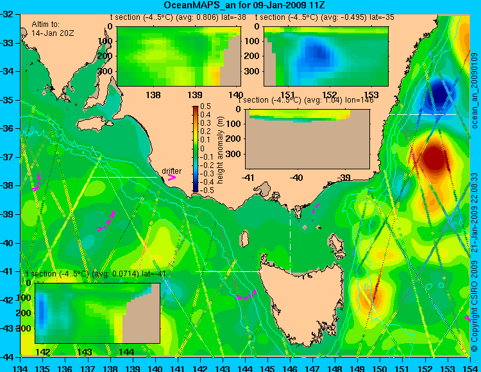This screenshot has height=372, width=481.
Task: Click the section title with avg: 1.04
Action: coord(306,100)
